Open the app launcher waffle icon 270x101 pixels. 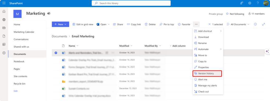(x=4, y=3)
